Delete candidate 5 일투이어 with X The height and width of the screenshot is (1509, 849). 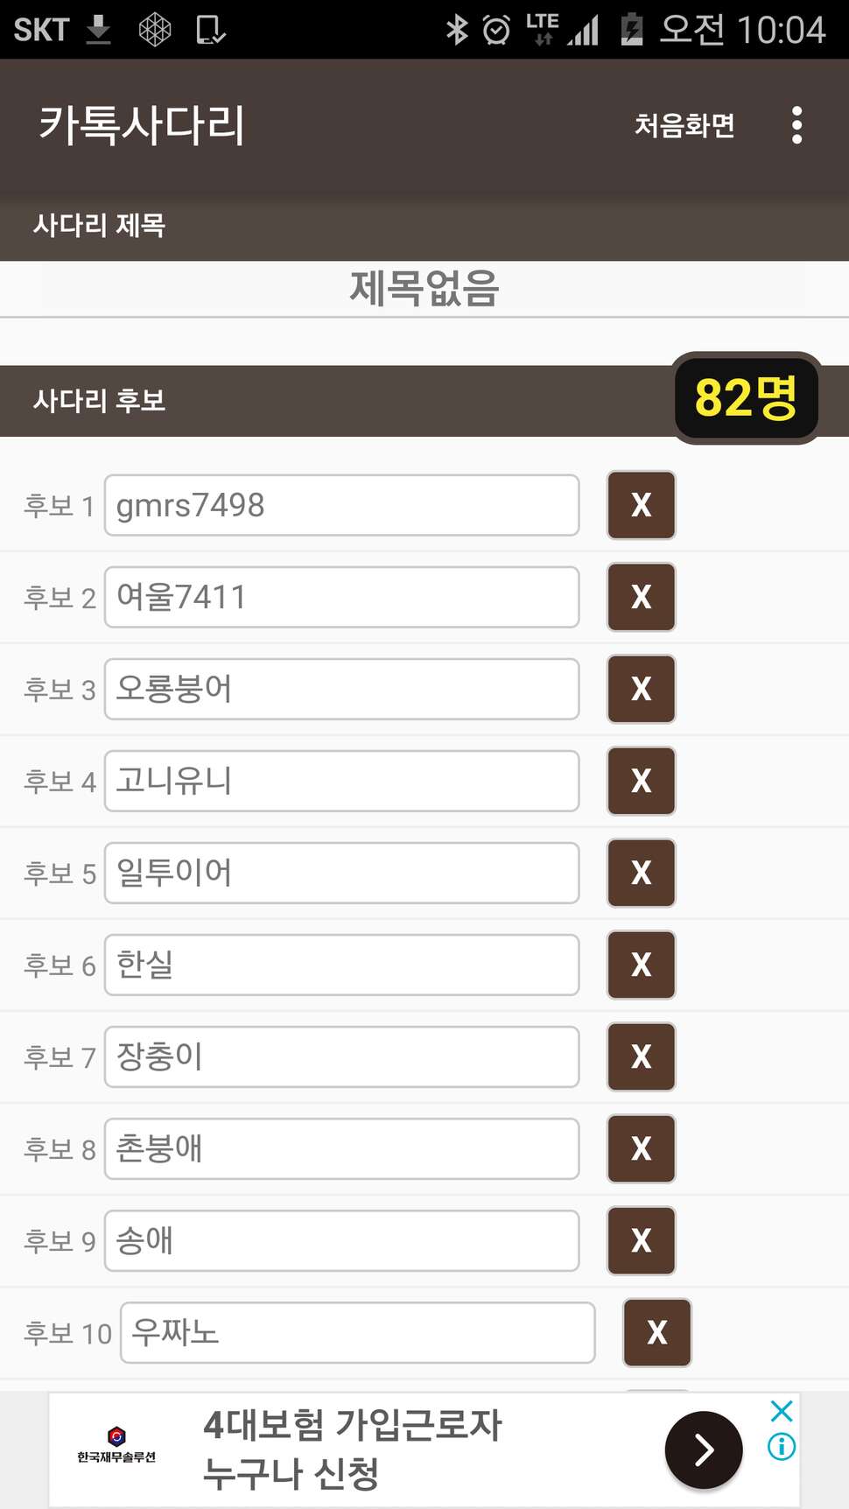642,873
